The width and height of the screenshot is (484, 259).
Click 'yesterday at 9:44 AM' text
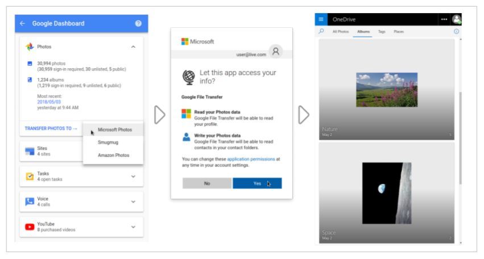(57, 107)
